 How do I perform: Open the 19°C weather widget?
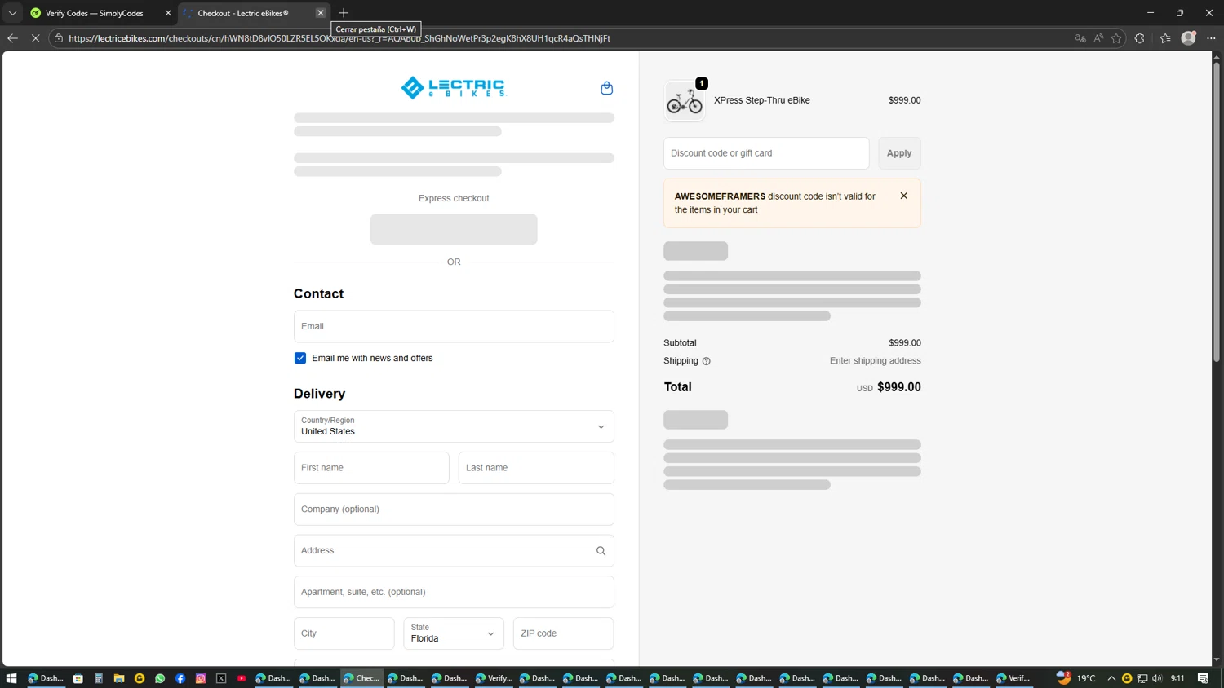[x=1076, y=678]
